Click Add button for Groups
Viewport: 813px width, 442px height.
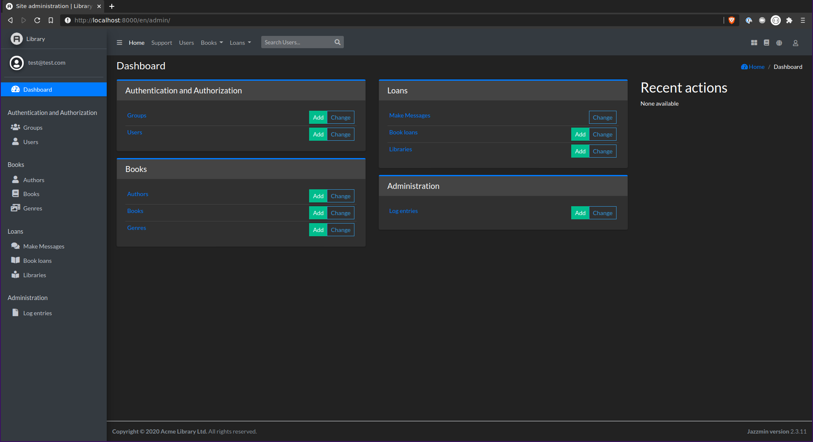tap(318, 117)
